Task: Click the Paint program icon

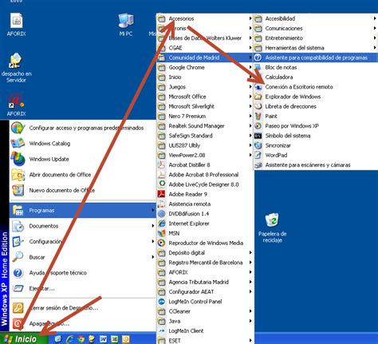Action: click(258, 117)
